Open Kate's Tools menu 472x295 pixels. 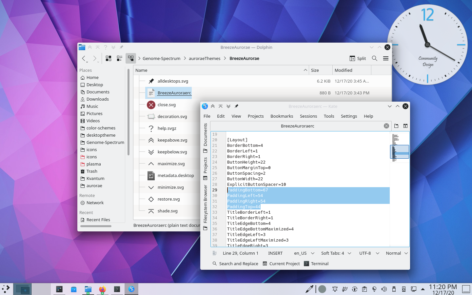pyautogui.click(x=329, y=116)
